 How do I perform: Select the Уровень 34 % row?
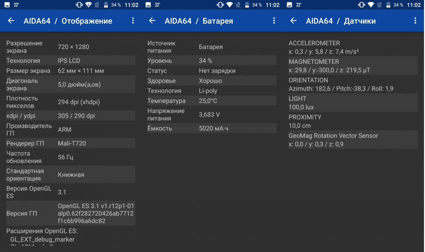[212, 60]
